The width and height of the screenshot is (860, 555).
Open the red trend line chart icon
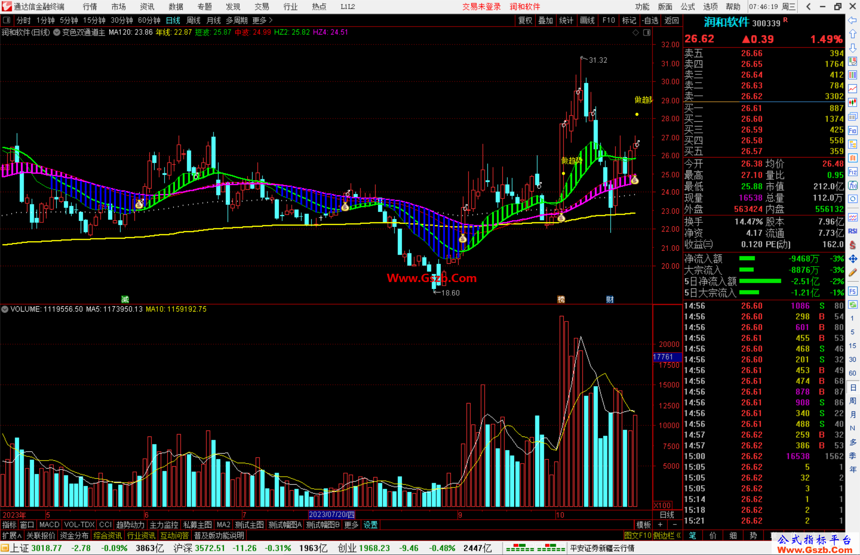point(852,89)
